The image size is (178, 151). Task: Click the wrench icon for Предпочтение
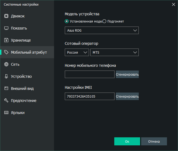pyautogui.click(x=6, y=101)
